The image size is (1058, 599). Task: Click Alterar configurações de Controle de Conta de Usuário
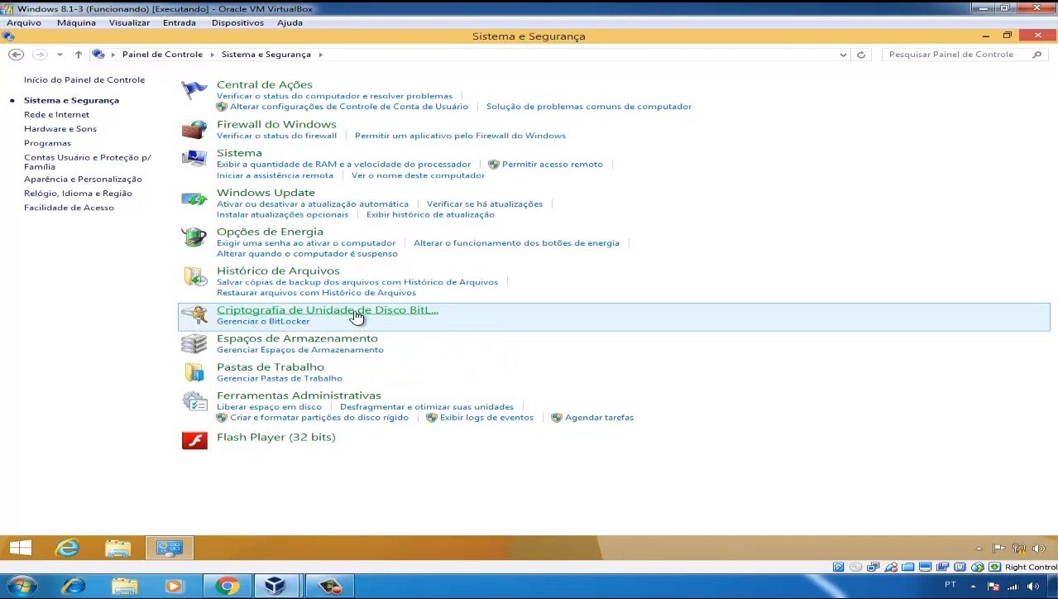349,106
